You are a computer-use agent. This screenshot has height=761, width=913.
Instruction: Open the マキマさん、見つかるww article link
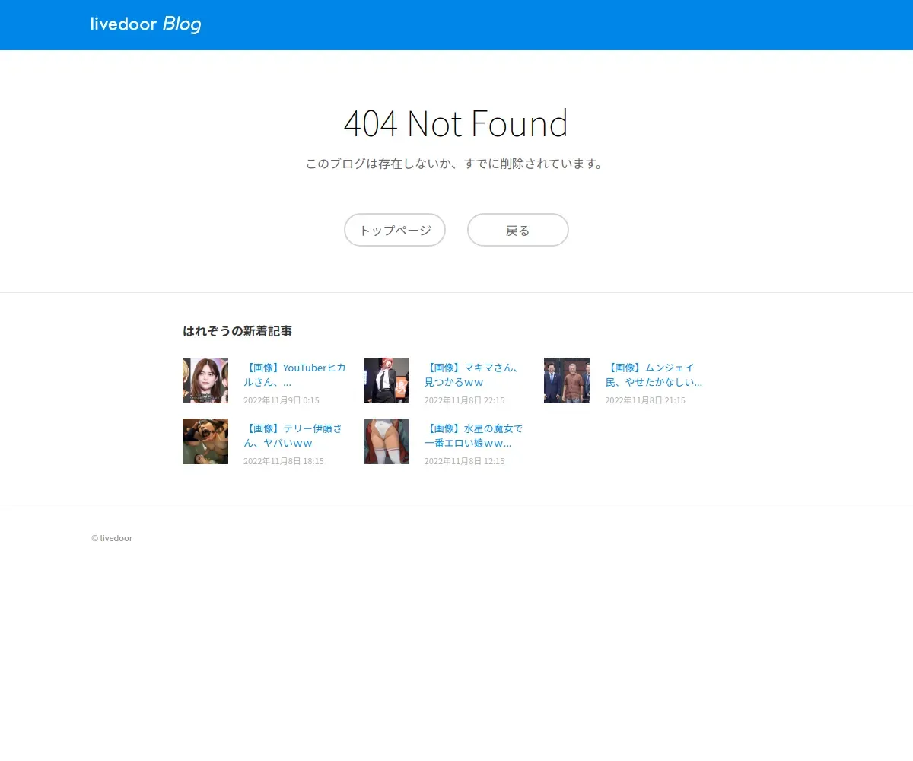pos(472,374)
